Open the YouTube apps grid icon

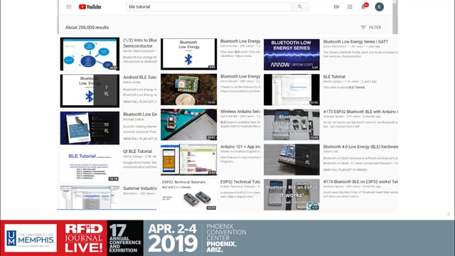click(x=350, y=6)
